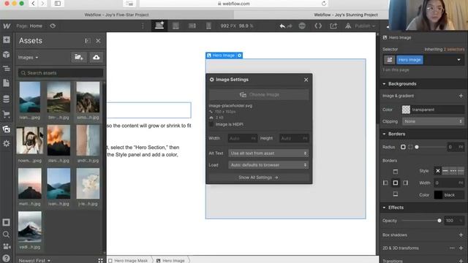Select the all-sides border option
468x263 pixels.
[x=395, y=183]
